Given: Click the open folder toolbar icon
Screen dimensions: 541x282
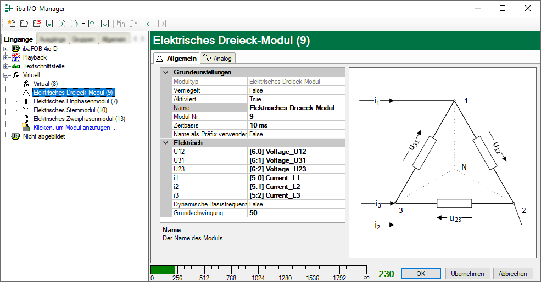Looking at the screenshot, I should pyautogui.click(x=24, y=24).
